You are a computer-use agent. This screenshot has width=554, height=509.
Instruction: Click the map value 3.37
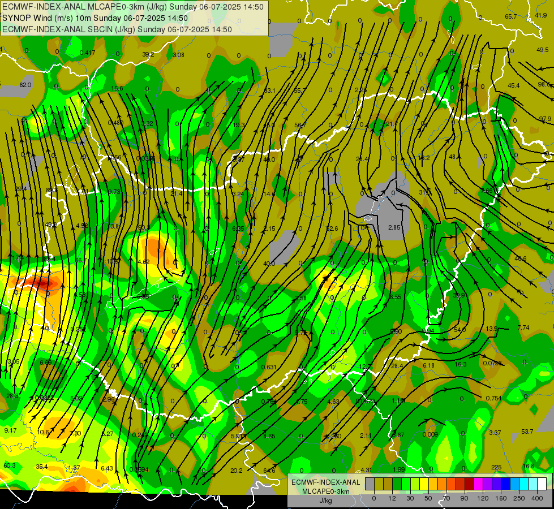tap(495, 433)
